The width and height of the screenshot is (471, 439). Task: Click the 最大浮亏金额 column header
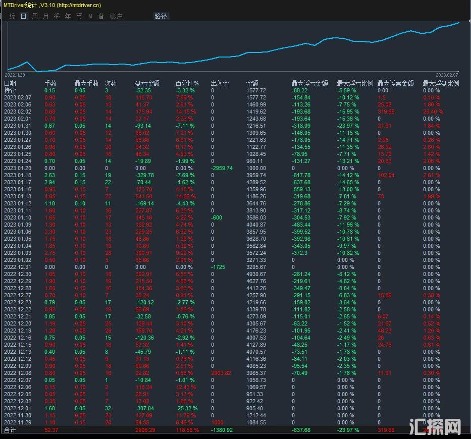(x=309, y=83)
